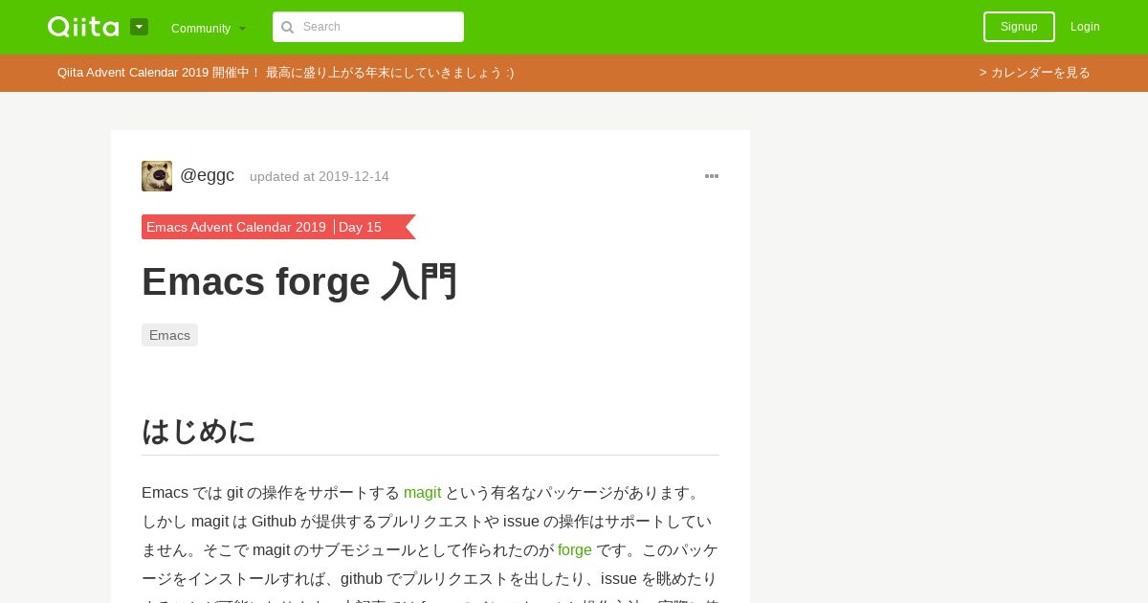Click the Qiita Advent Calendar 2019 banner text
Image resolution: width=1148 pixels, height=603 pixels.
click(285, 73)
